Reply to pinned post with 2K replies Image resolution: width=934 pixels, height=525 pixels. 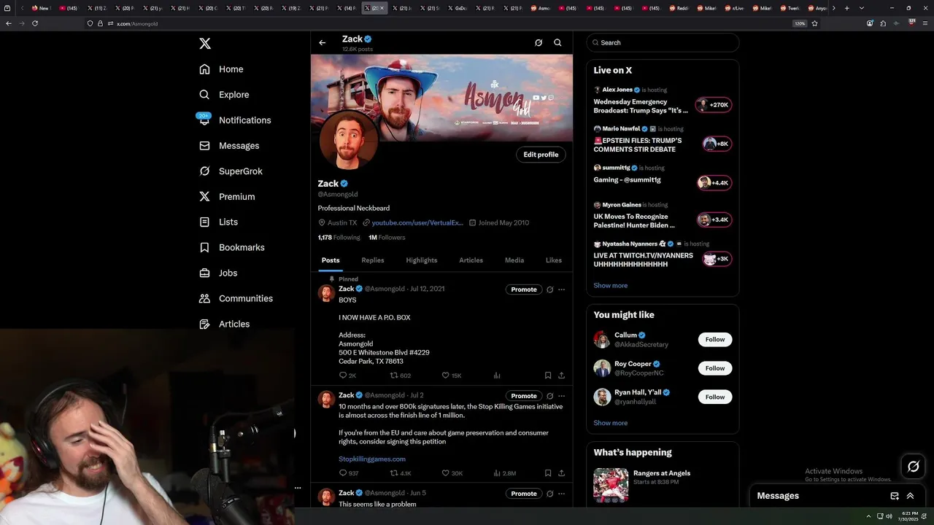[347, 376]
